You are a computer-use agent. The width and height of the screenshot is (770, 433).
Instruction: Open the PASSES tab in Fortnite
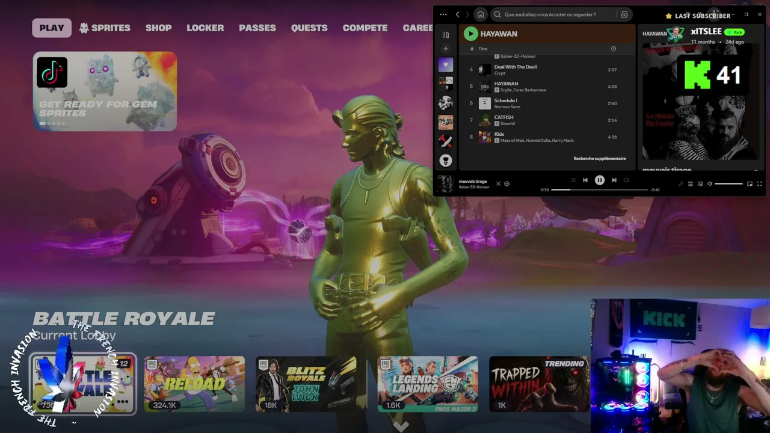point(257,28)
